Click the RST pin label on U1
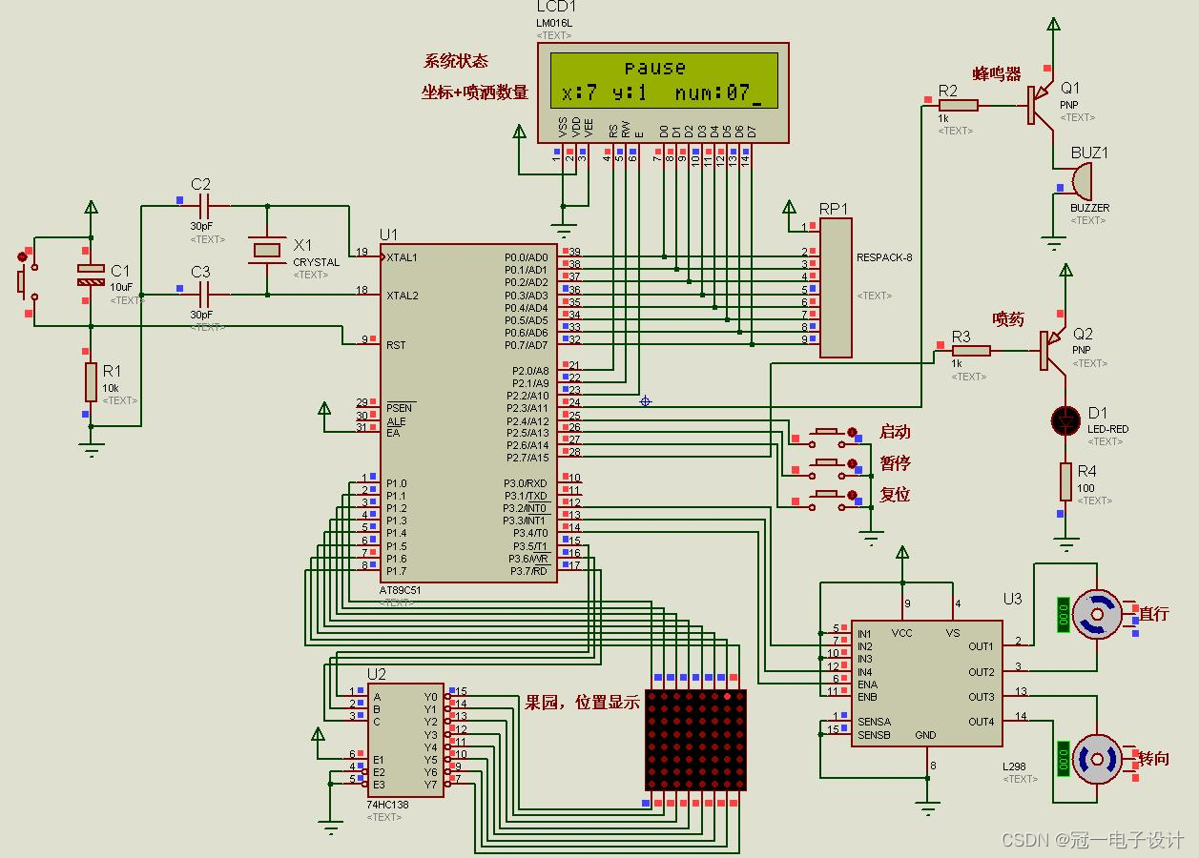 coord(396,345)
